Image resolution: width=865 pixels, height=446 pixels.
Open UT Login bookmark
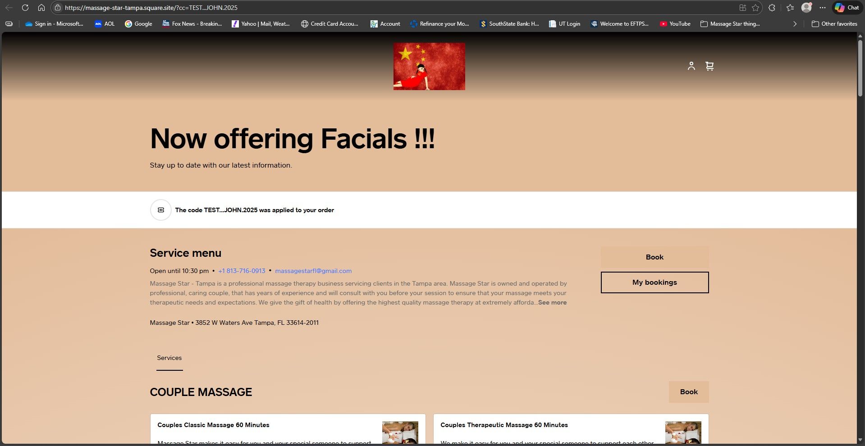tap(564, 24)
